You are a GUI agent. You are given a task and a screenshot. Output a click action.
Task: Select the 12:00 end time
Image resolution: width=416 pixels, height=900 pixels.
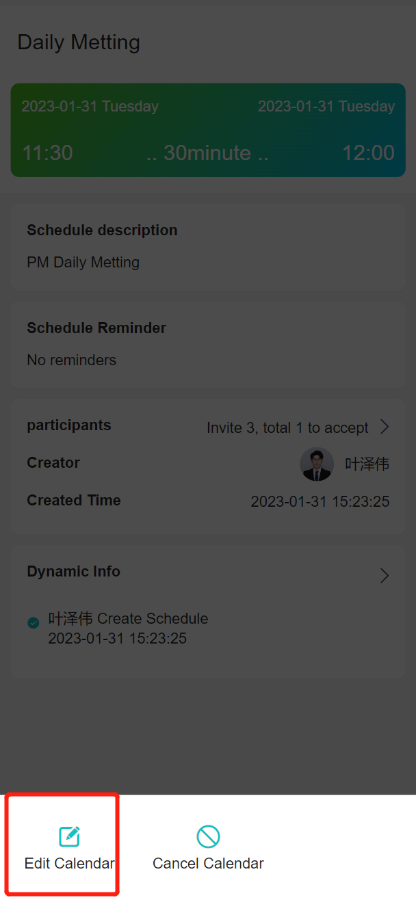coord(368,153)
